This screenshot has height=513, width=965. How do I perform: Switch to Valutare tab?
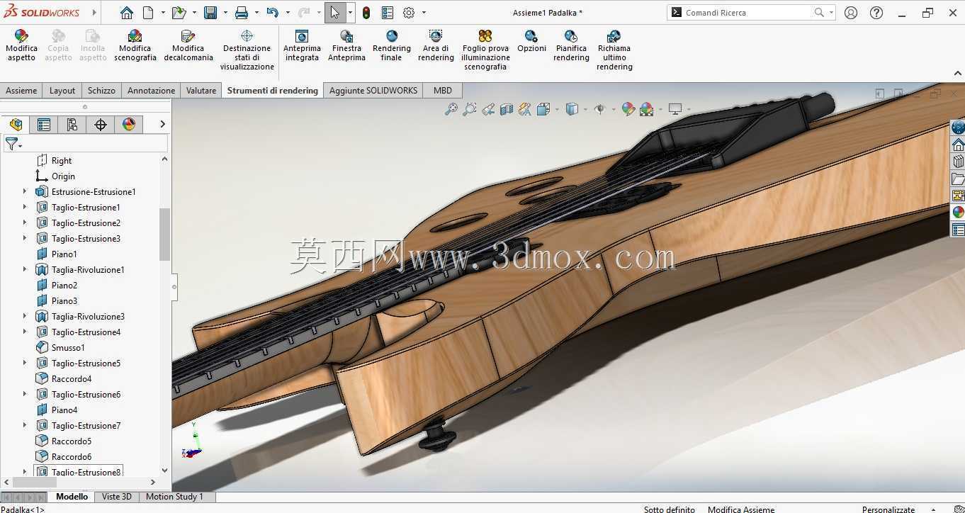(201, 90)
